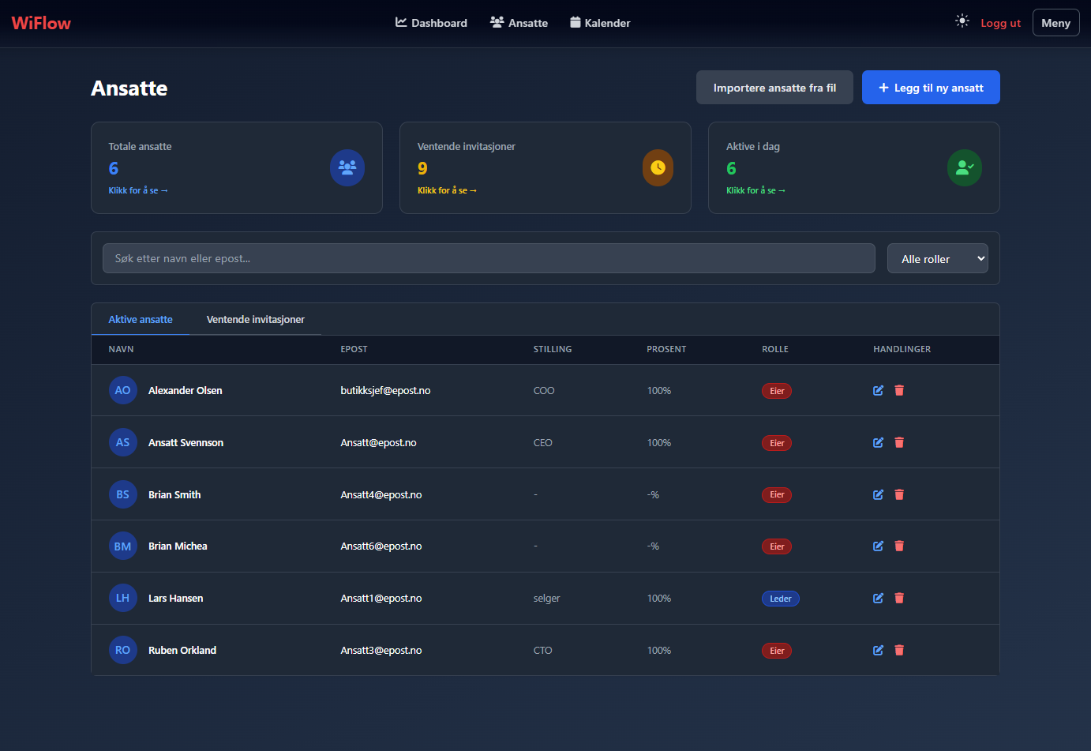
Task: Click edit icon for Brian Smith
Action: click(878, 494)
